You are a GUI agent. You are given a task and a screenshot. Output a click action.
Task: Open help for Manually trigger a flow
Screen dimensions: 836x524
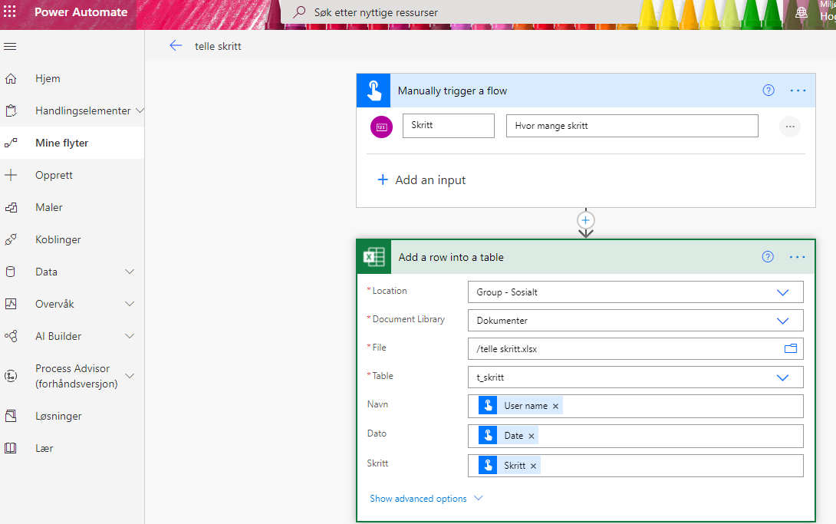click(769, 91)
